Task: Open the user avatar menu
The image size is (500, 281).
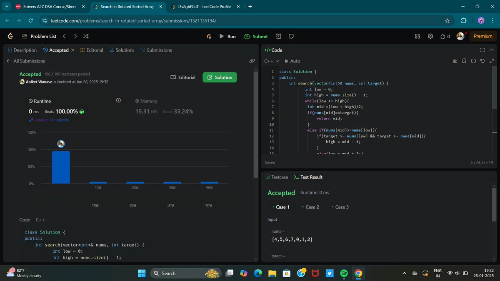Action: pyautogui.click(x=460, y=36)
